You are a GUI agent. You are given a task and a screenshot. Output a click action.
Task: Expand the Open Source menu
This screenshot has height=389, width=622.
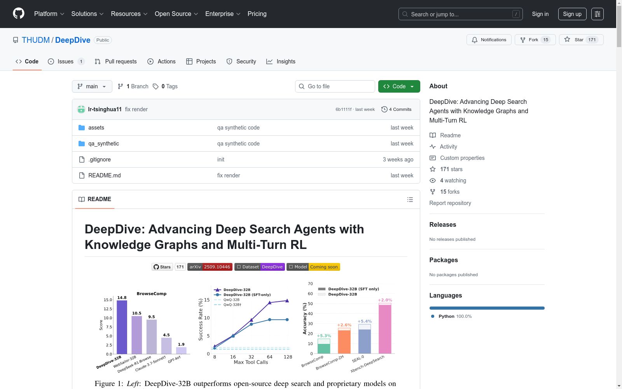pos(176,14)
